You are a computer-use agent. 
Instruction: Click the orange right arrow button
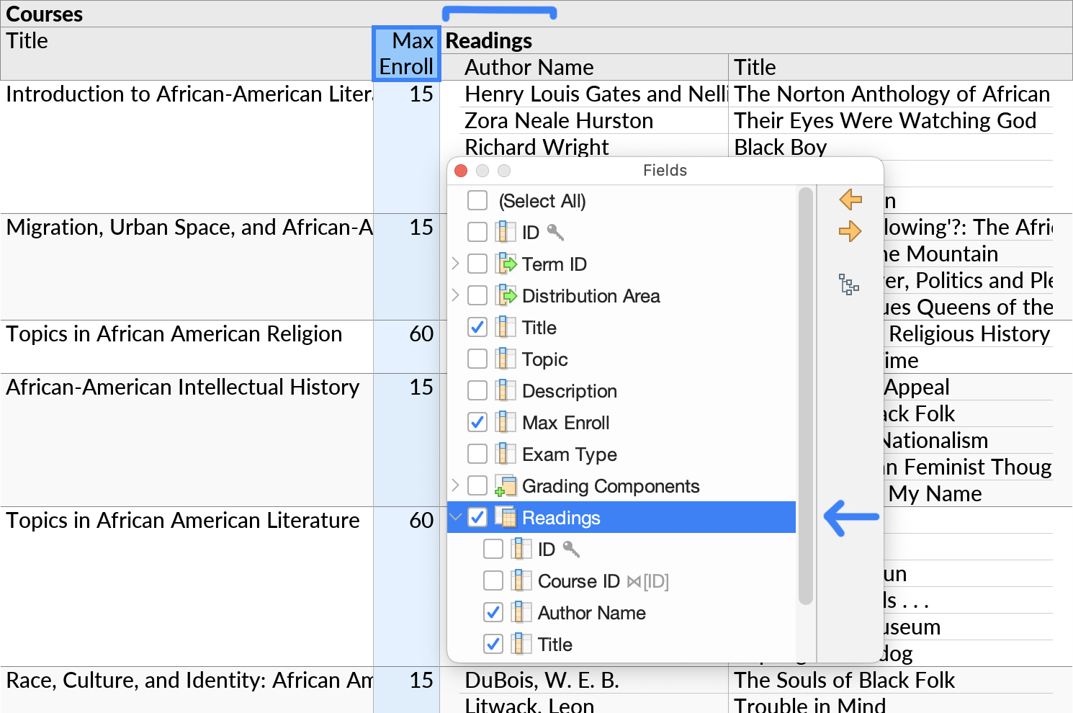(x=850, y=231)
